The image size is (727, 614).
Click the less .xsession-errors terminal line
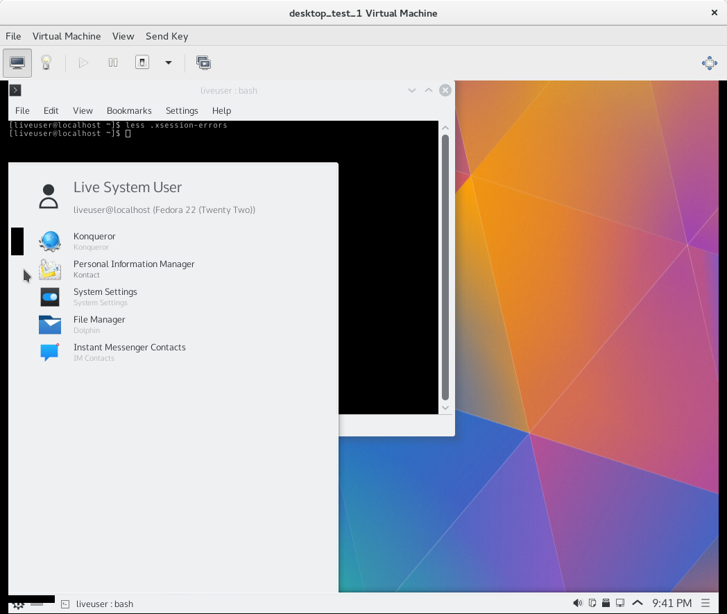(x=118, y=125)
